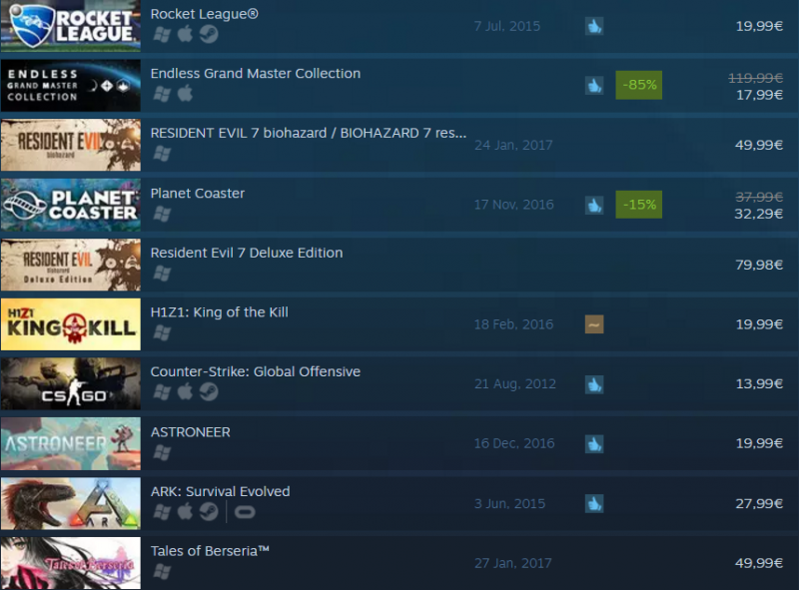This screenshot has height=590, width=799.
Task: Click the Mac icon under ARK: Survival Evolved
Action: (x=186, y=511)
